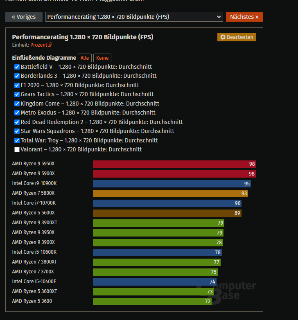Click the AMD Ryzen 9 3950X label
The width and height of the screenshot is (298, 320).
[33, 232]
